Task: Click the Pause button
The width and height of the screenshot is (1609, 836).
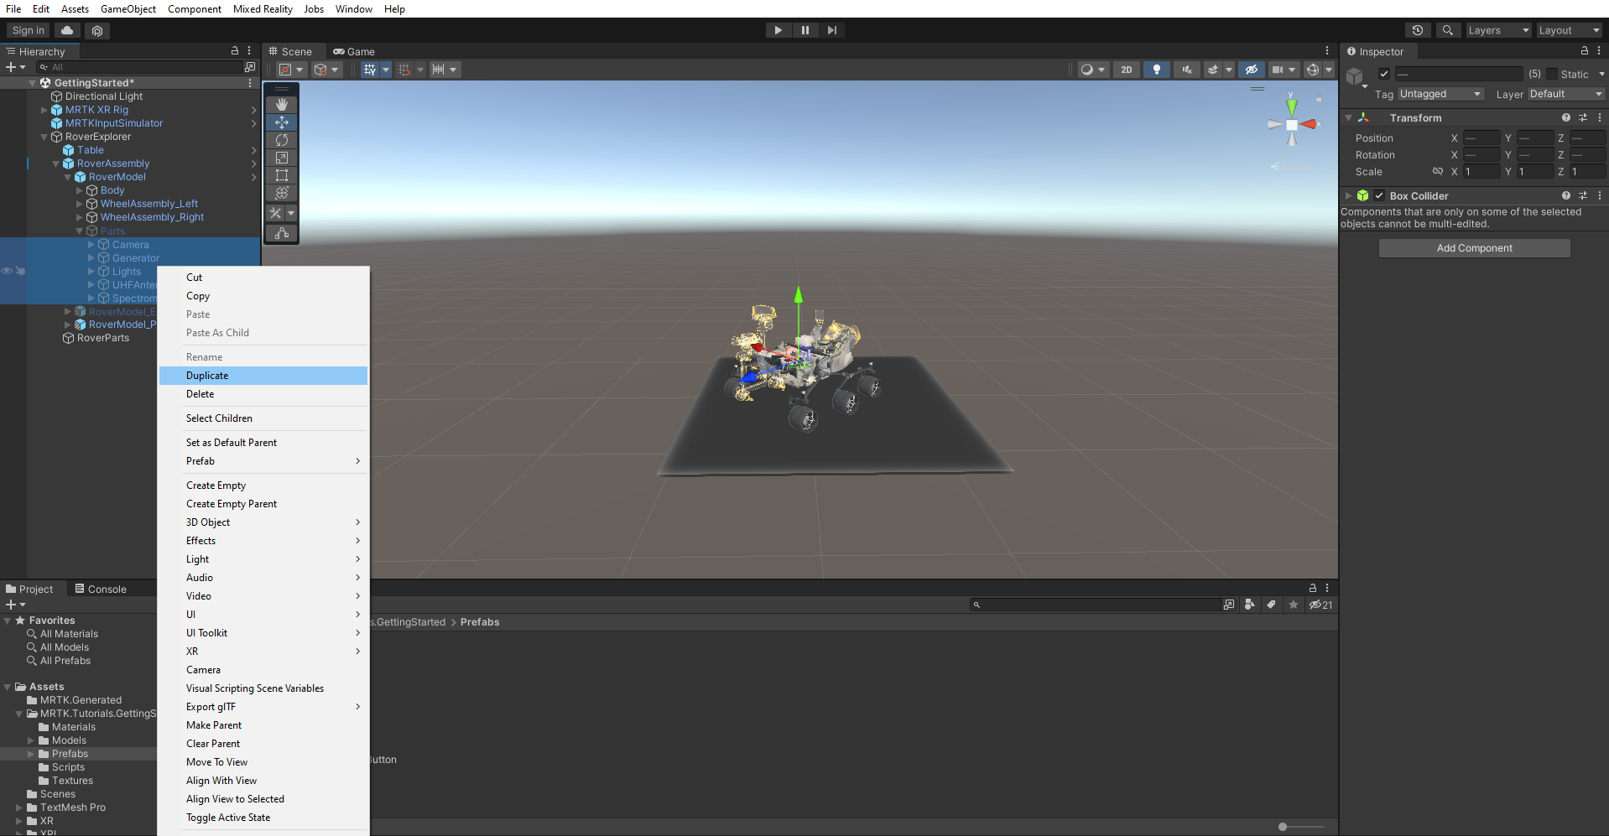Action: coord(805,30)
